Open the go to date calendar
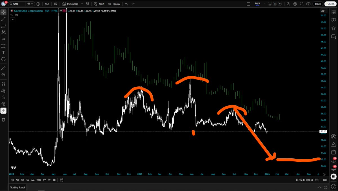338x191 pixels. [x=62, y=180]
